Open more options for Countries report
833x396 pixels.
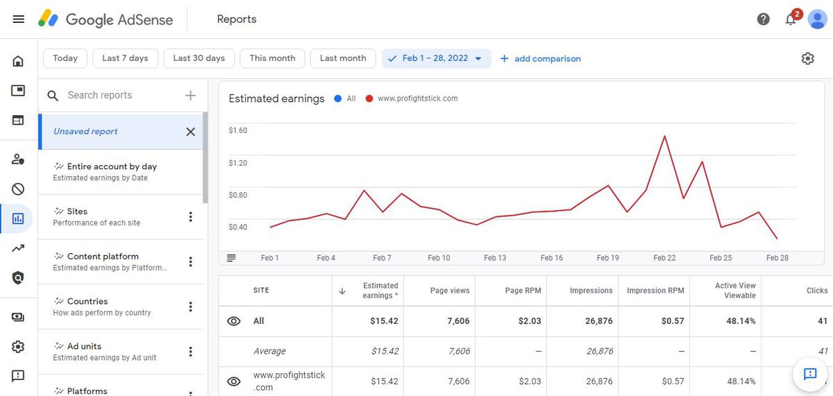coord(191,307)
